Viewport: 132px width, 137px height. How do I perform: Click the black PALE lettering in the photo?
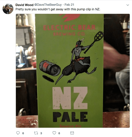tap(70, 117)
